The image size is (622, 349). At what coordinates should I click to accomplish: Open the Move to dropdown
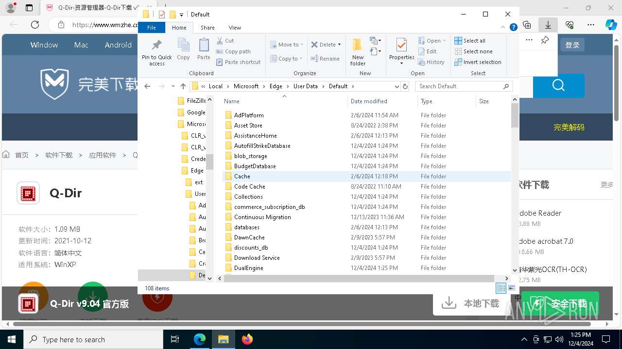pyautogui.click(x=302, y=45)
